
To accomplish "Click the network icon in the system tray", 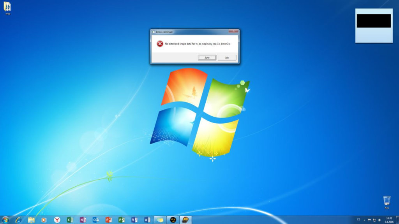I will [374, 220].
